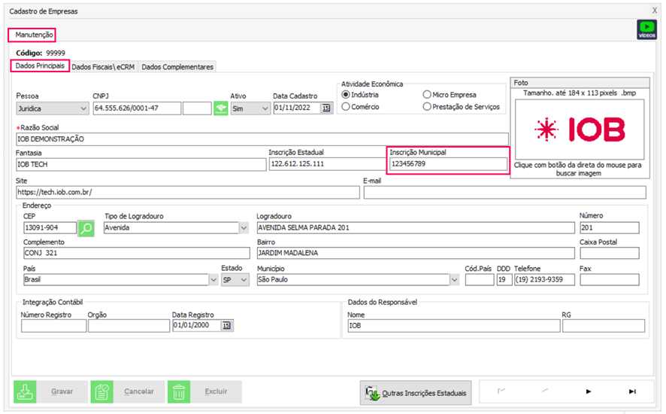Open the Vídeos help icon
This screenshot has height=414, width=666.
(646, 30)
